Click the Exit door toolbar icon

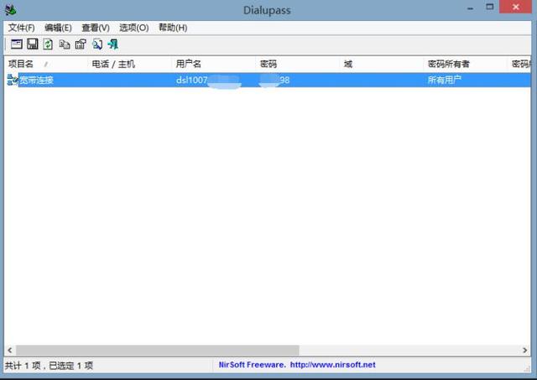click(112, 44)
